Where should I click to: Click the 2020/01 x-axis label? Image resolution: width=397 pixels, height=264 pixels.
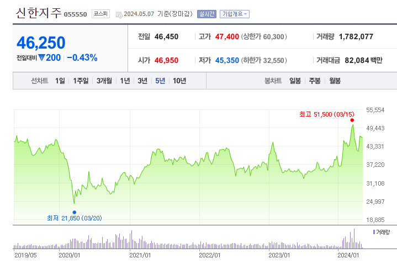tap(70, 255)
